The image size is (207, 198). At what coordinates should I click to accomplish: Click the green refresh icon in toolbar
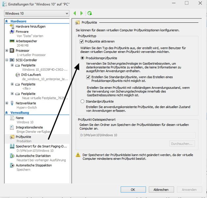90,13
